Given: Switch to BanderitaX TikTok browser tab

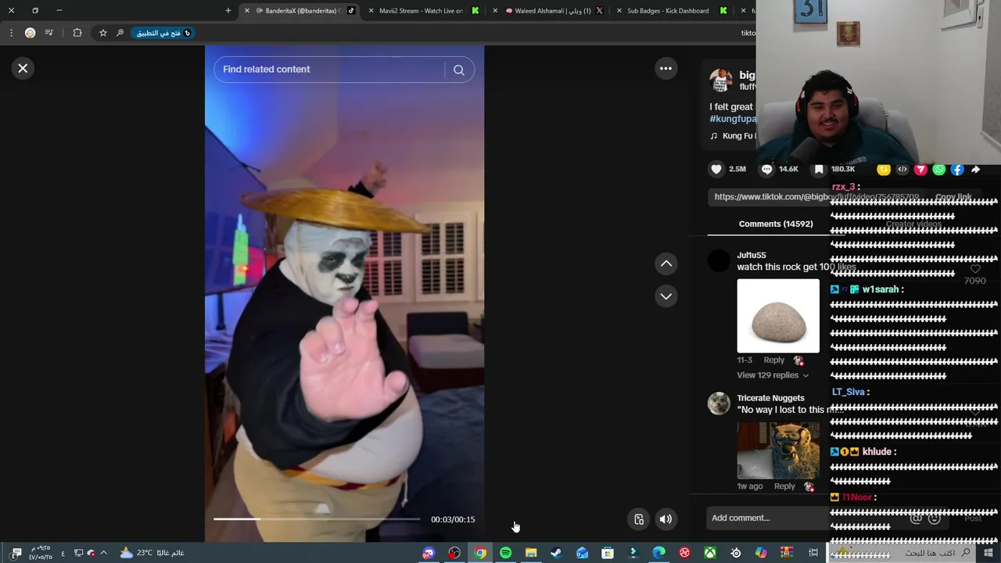Looking at the screenshot, I should [301, 11].
